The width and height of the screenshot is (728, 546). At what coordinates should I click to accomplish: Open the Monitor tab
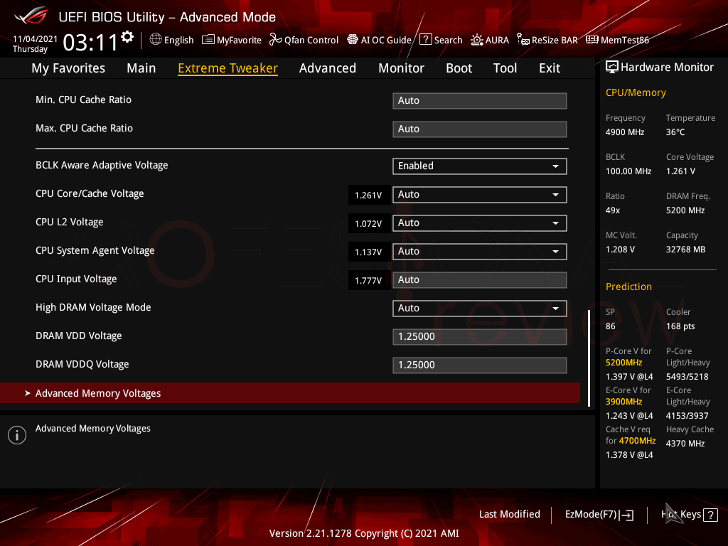click(401, 68)
